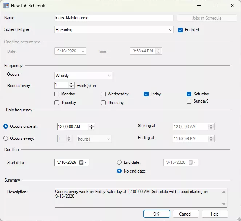The height and width of the screenshot is (221, 241).
Task: Check the Monday checkbox
Action: tap(56, 94)
